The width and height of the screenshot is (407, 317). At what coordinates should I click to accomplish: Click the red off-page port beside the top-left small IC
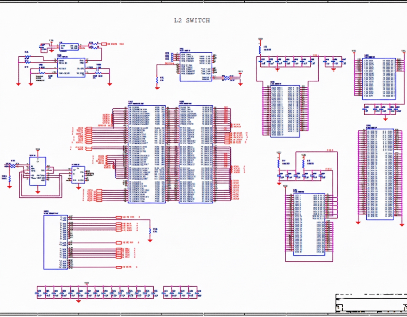[104, 44]
